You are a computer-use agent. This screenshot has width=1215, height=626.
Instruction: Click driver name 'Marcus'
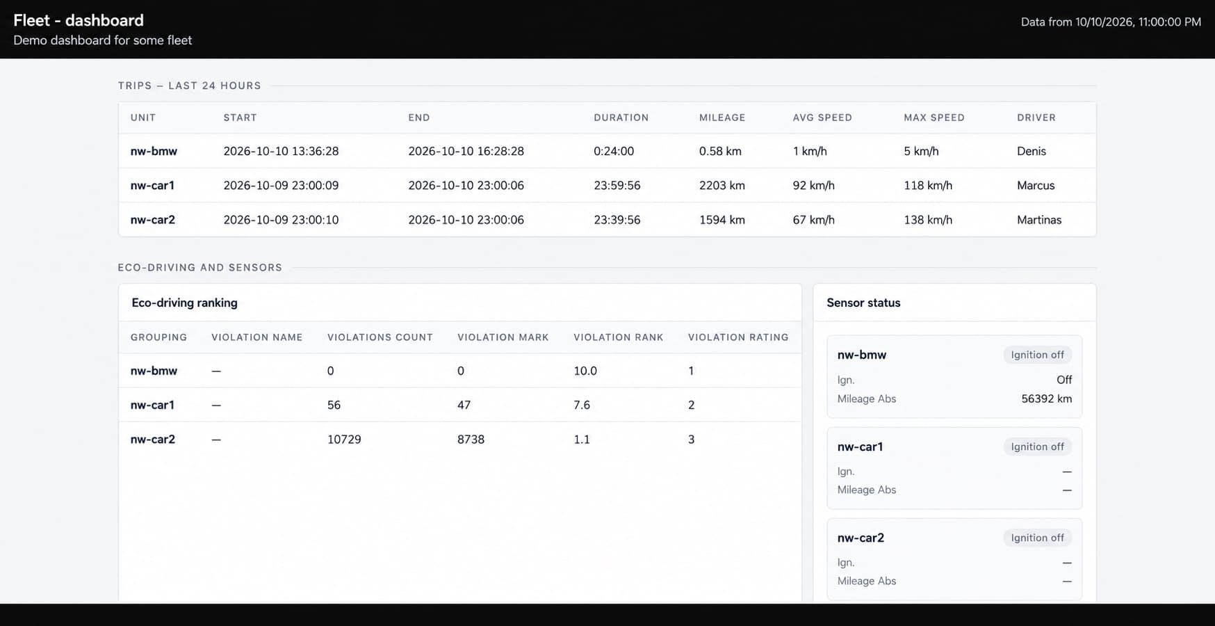[1036, 185]
